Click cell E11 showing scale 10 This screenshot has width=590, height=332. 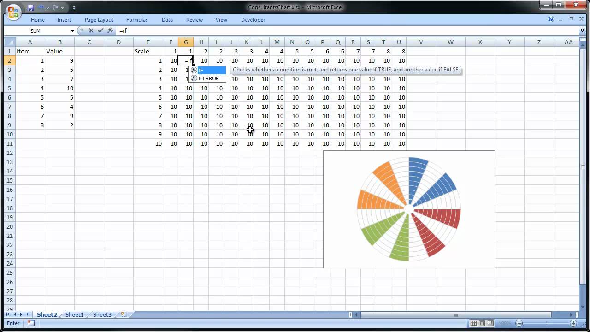[148, 143]
